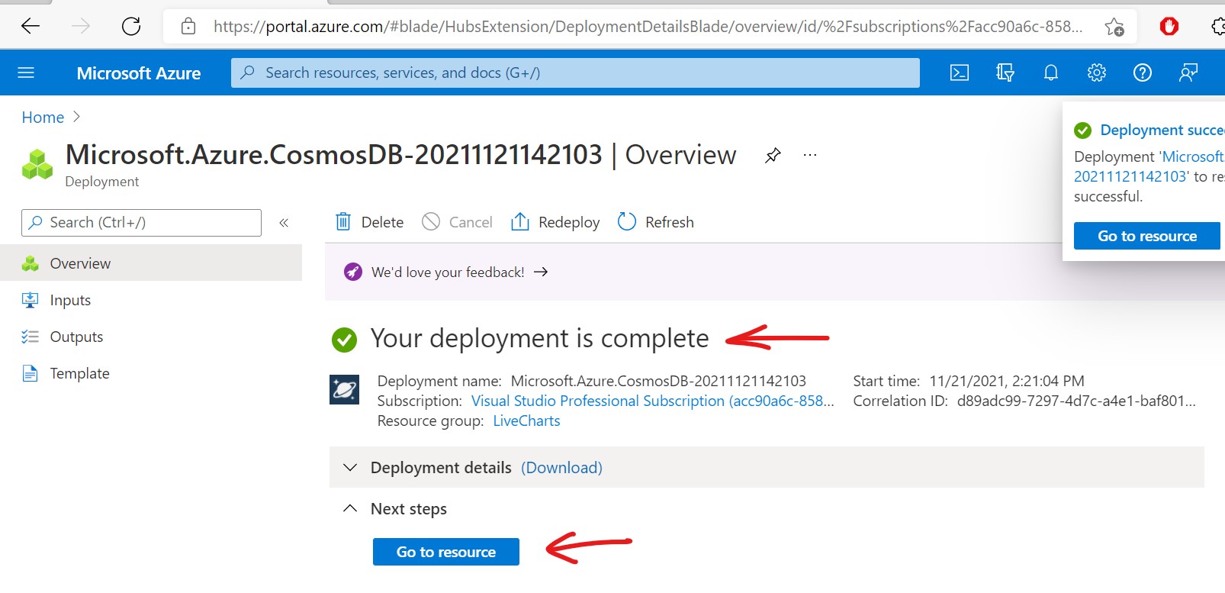The height and width of the screenshot is (593, 1225).
Task: Open the LiveCharts resource group link
Action: 526,421
